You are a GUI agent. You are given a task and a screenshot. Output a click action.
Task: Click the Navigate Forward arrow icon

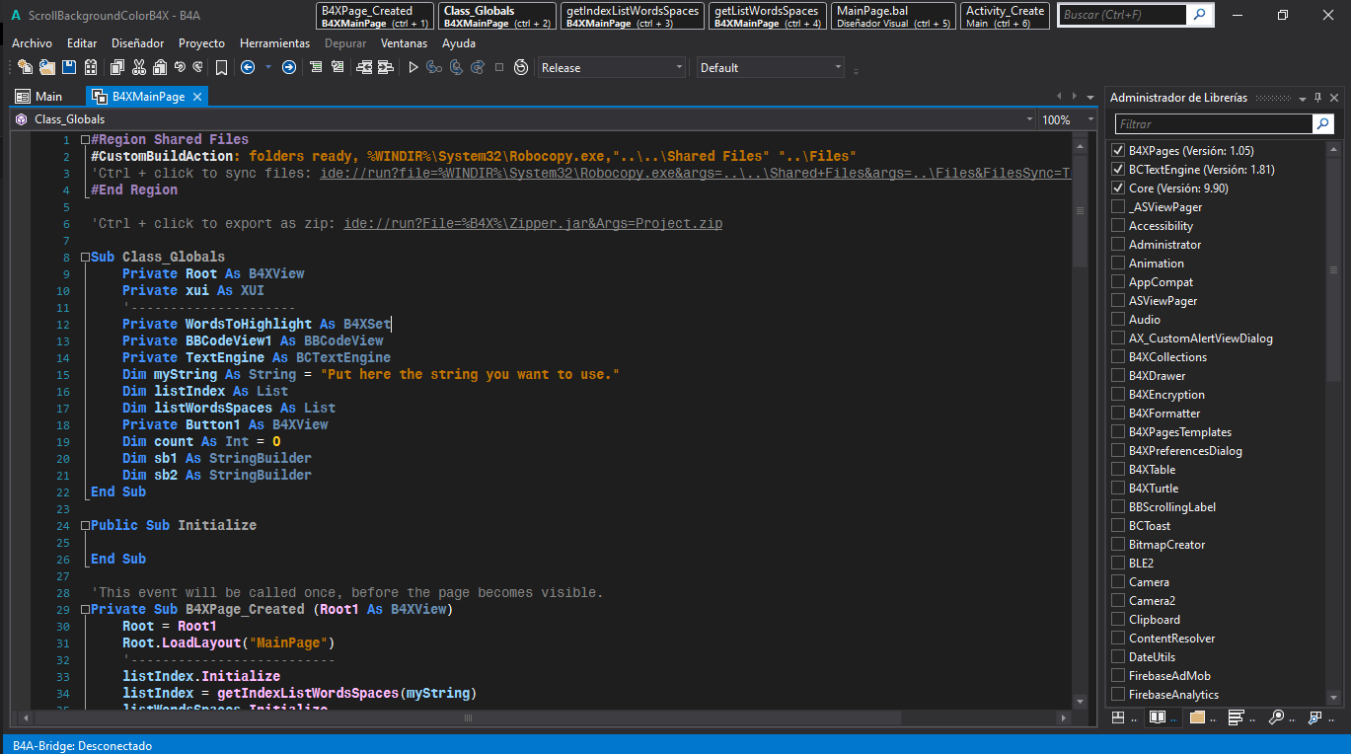[288, 67]
